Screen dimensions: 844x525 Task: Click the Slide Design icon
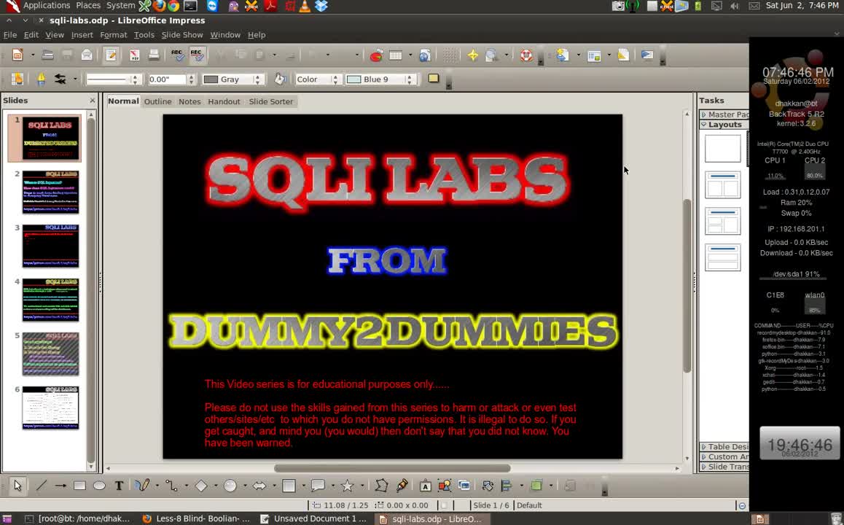[x=623, y=55]
